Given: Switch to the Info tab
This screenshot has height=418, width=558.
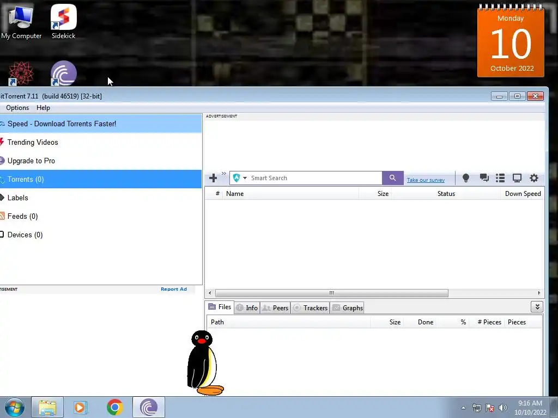Looking at the screenshot, I should click(247, 308).
